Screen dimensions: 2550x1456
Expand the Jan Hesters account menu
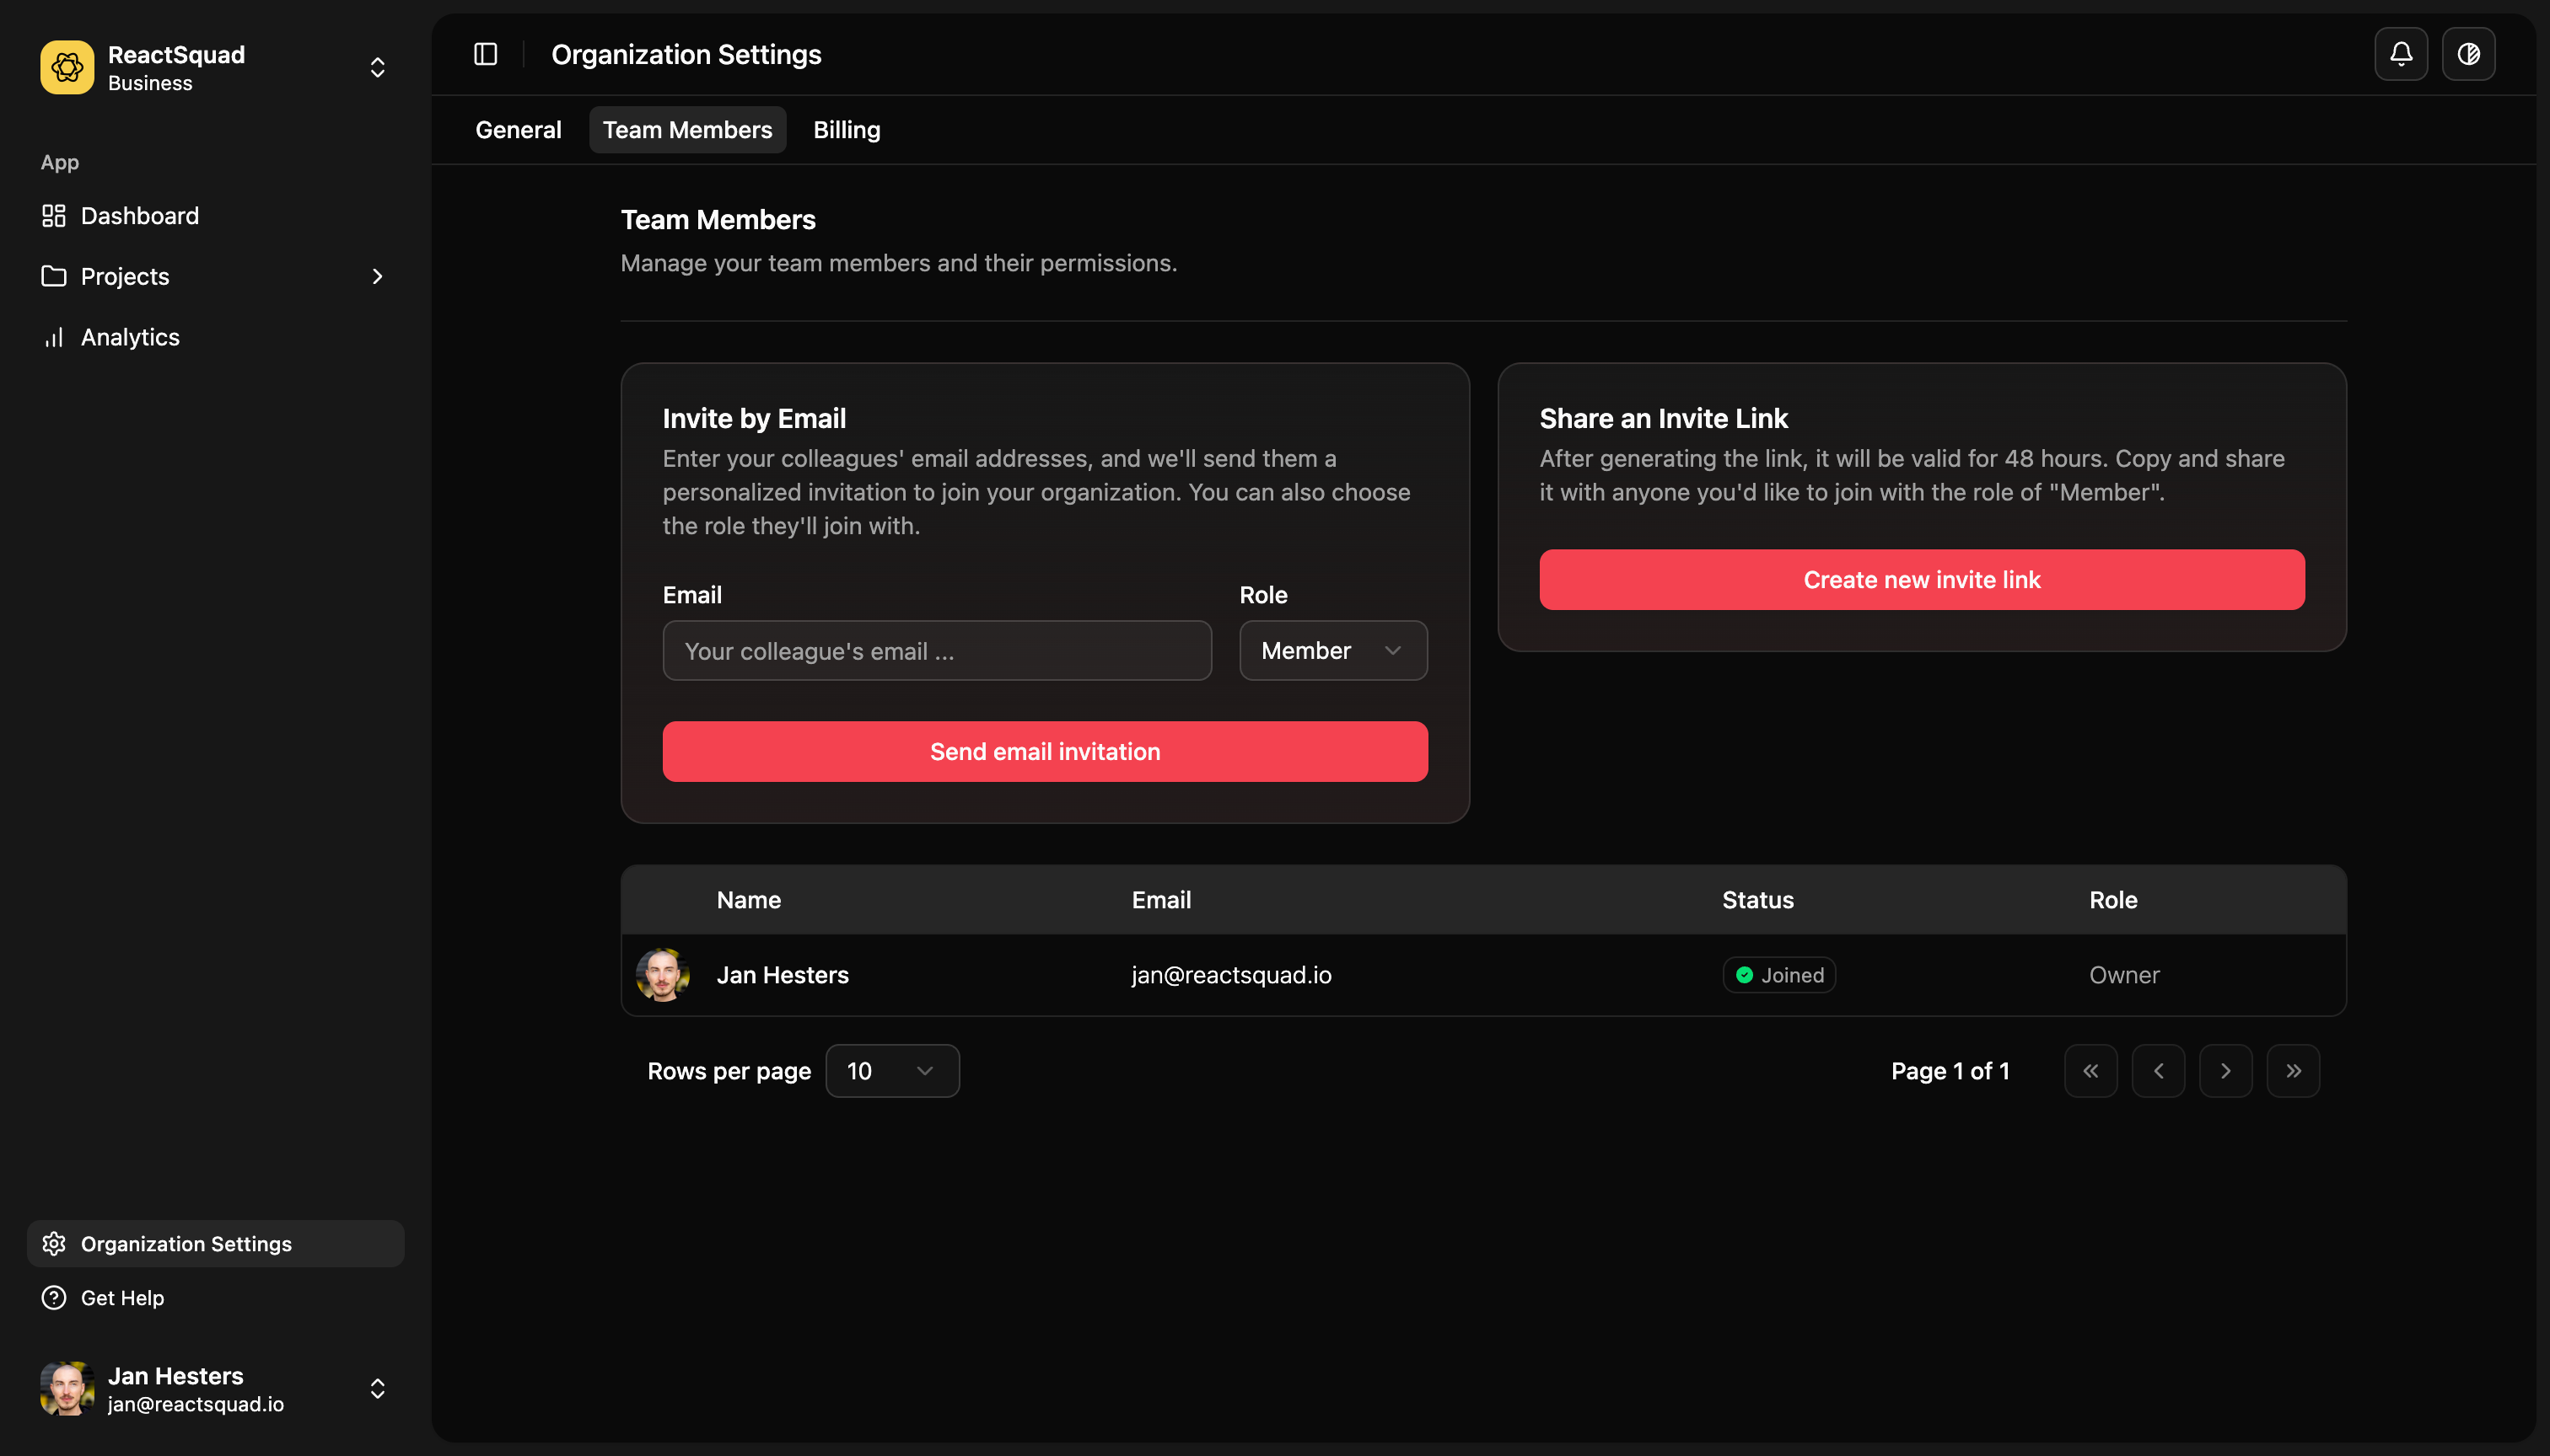click(377, 1388)
